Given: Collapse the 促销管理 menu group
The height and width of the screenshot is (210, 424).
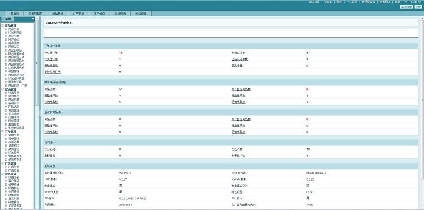Looking at the screenshot, I should (x=2, y=89).
